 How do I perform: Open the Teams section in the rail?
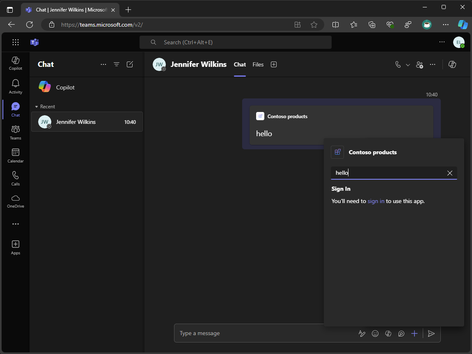15,132
